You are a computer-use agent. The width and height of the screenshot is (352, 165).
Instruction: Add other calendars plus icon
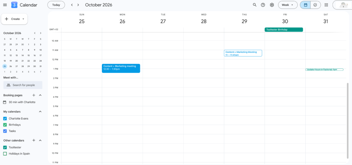[34, 140]
